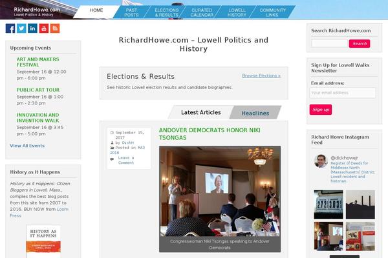
Task: Open the YouTube social icon
Action: pos(44,28)
